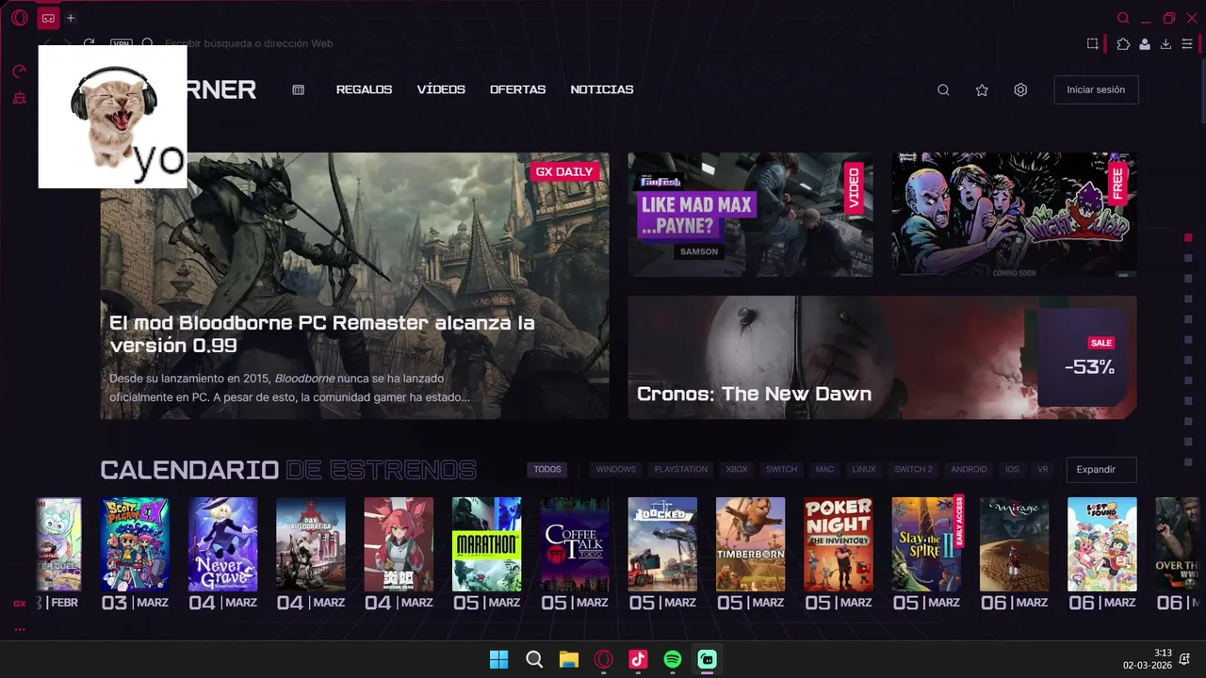Open the Lost and Found Co. game cover
This screenshot has width=1206, height=678.
1102,544
